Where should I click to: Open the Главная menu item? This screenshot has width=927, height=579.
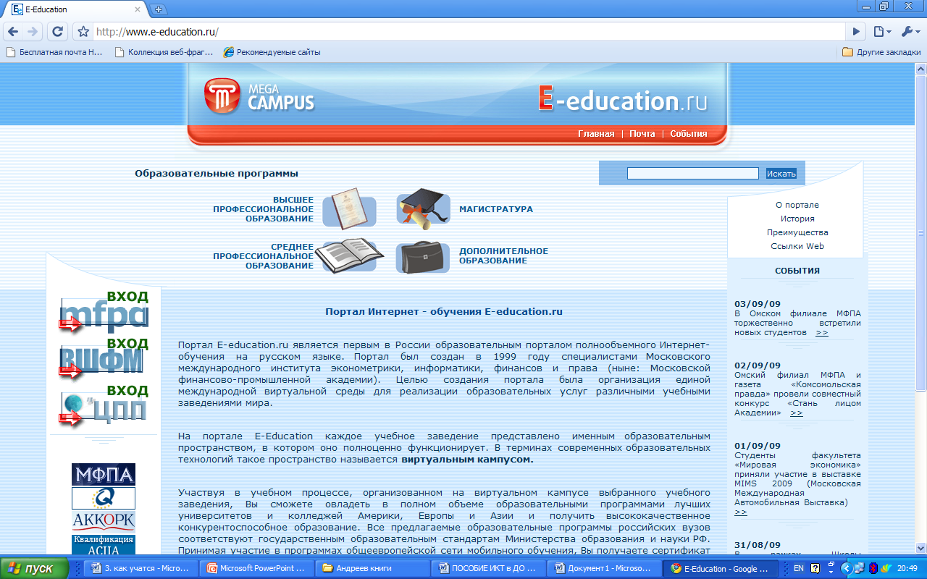[596, 134]
